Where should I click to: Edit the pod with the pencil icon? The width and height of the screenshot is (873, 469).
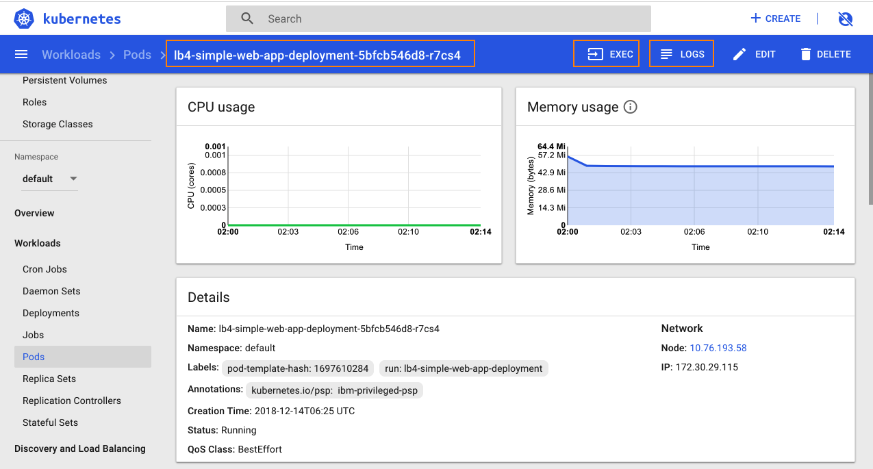739,53
